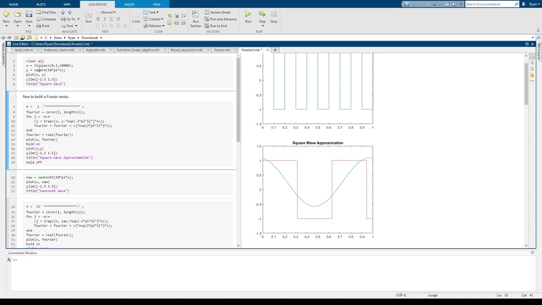
Task: Click the comment percent icon
Action: pyautogui.click(x=170, y=16)
